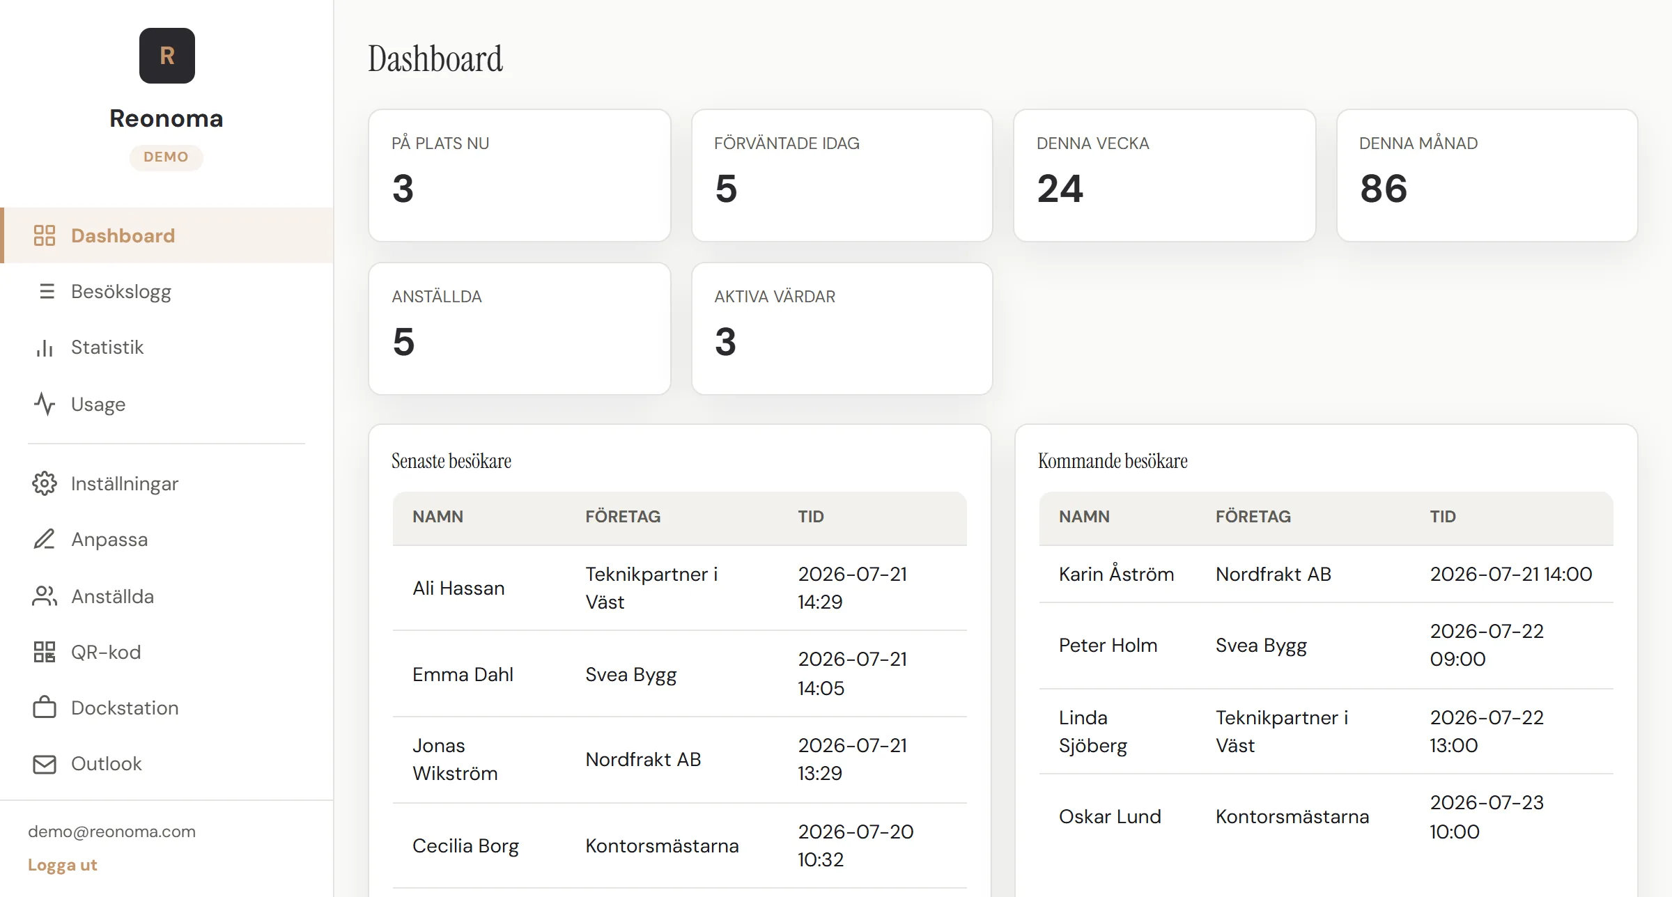
Task: Click the Inställningar gear icon
Action: tap(45, 483)
